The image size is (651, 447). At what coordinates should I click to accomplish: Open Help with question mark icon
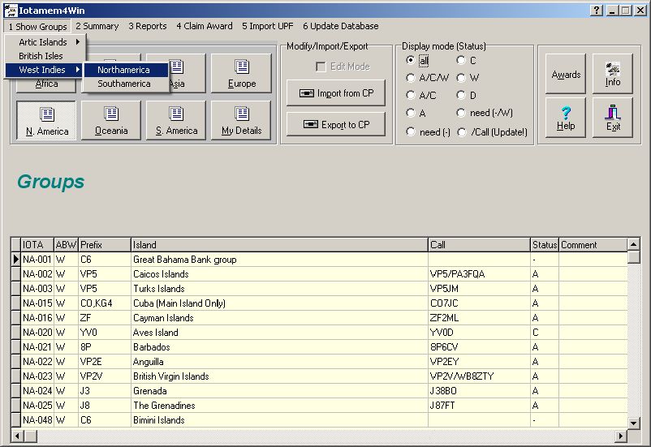tap(566, 118)
